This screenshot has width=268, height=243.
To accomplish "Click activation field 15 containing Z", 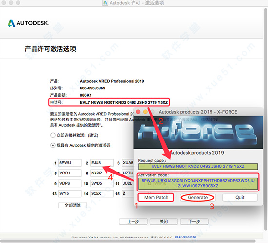I will (x=128, y=194).
